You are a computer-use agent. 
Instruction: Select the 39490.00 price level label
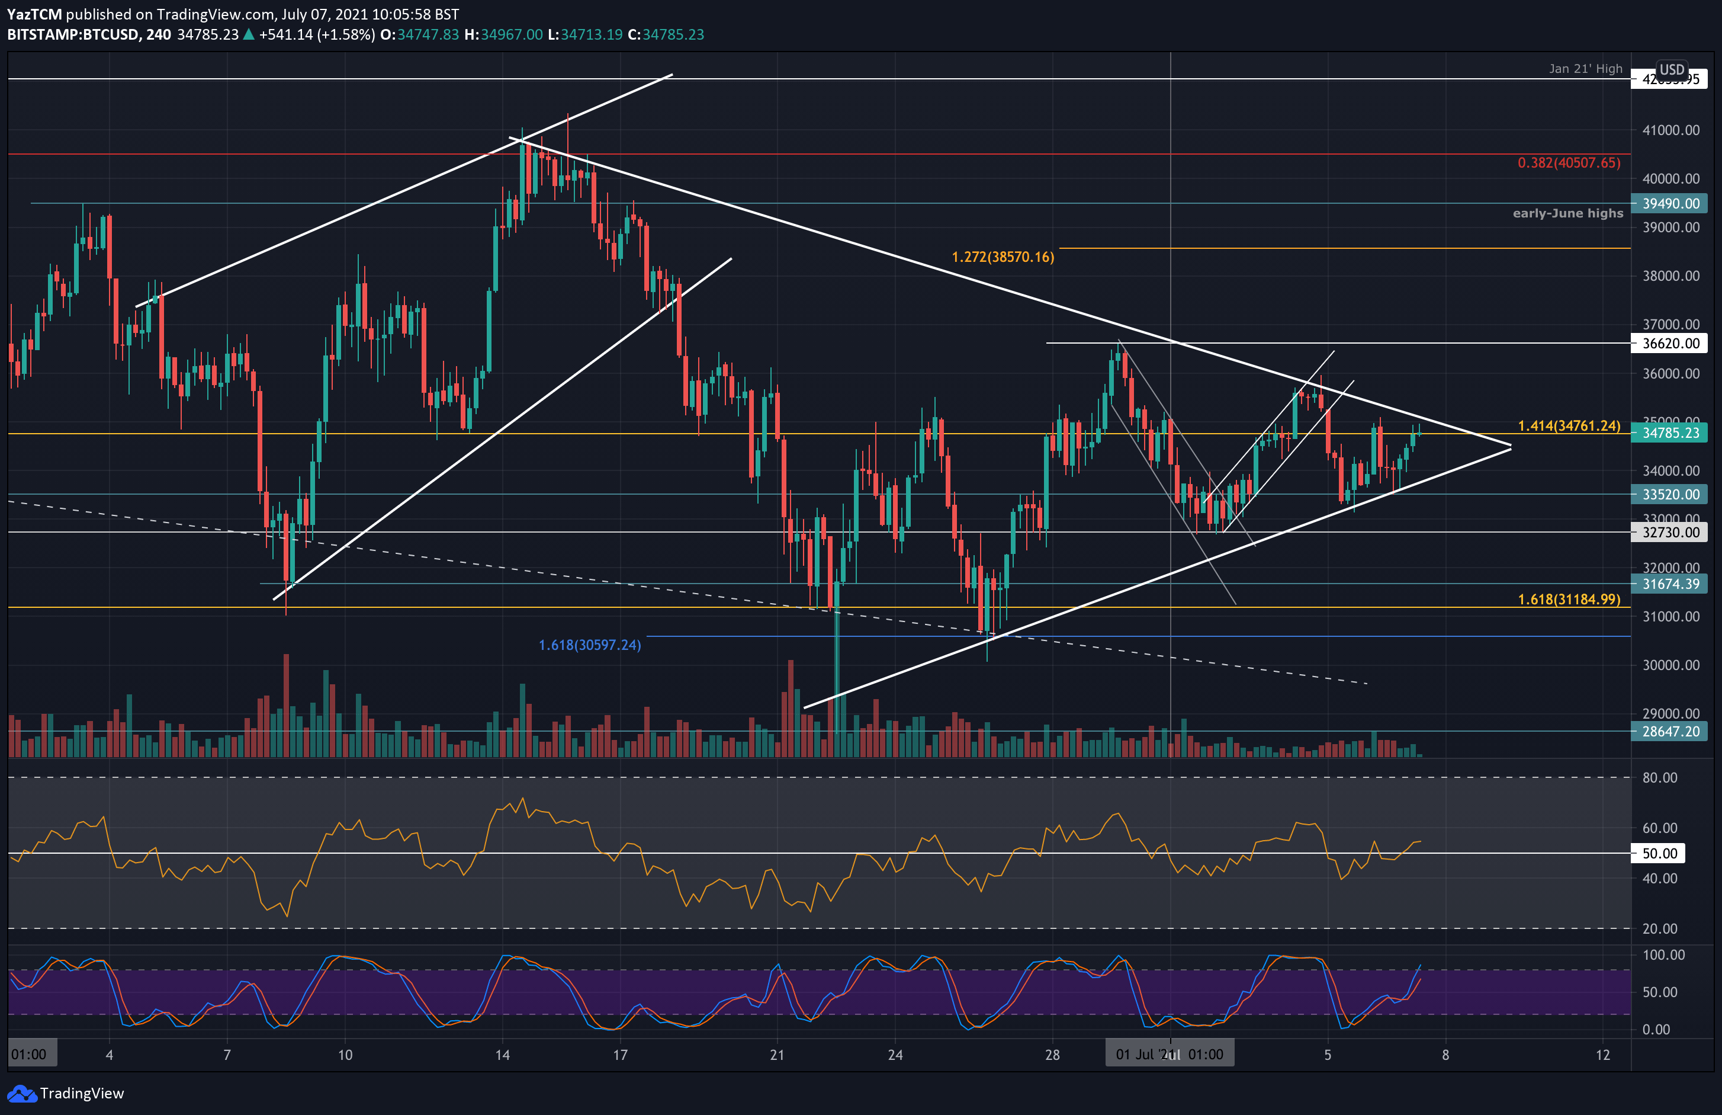tap(1670, 203)
